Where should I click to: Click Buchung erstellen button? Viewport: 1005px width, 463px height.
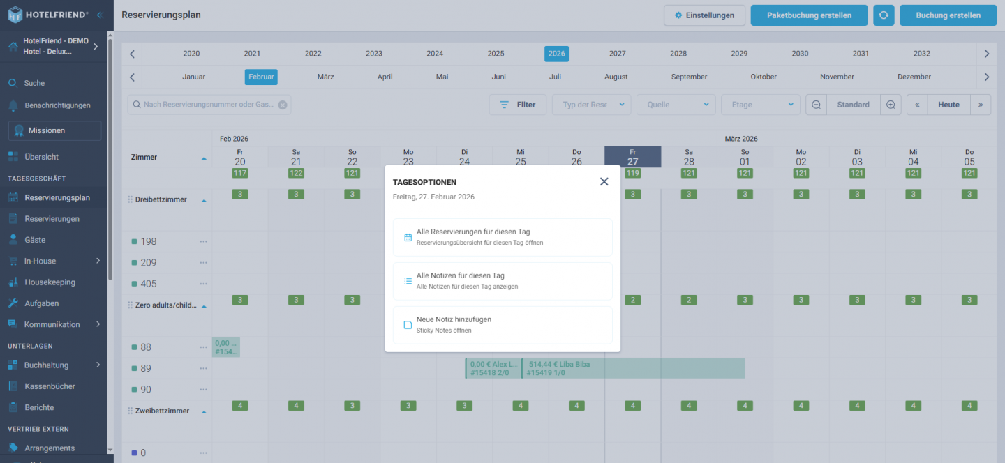point(948,15)
